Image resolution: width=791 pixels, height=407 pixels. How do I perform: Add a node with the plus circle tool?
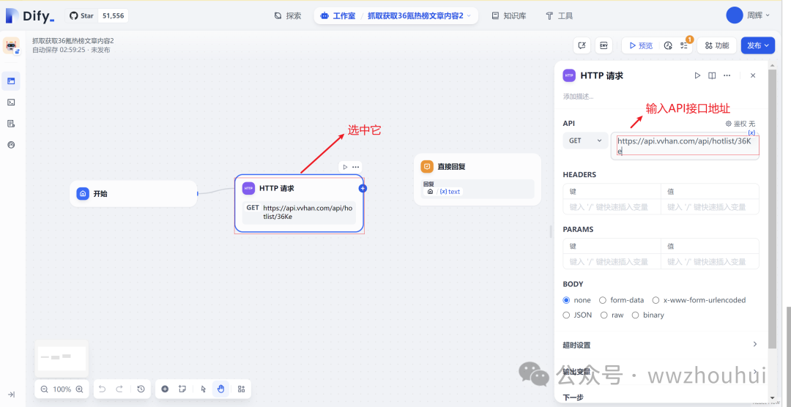165,389
